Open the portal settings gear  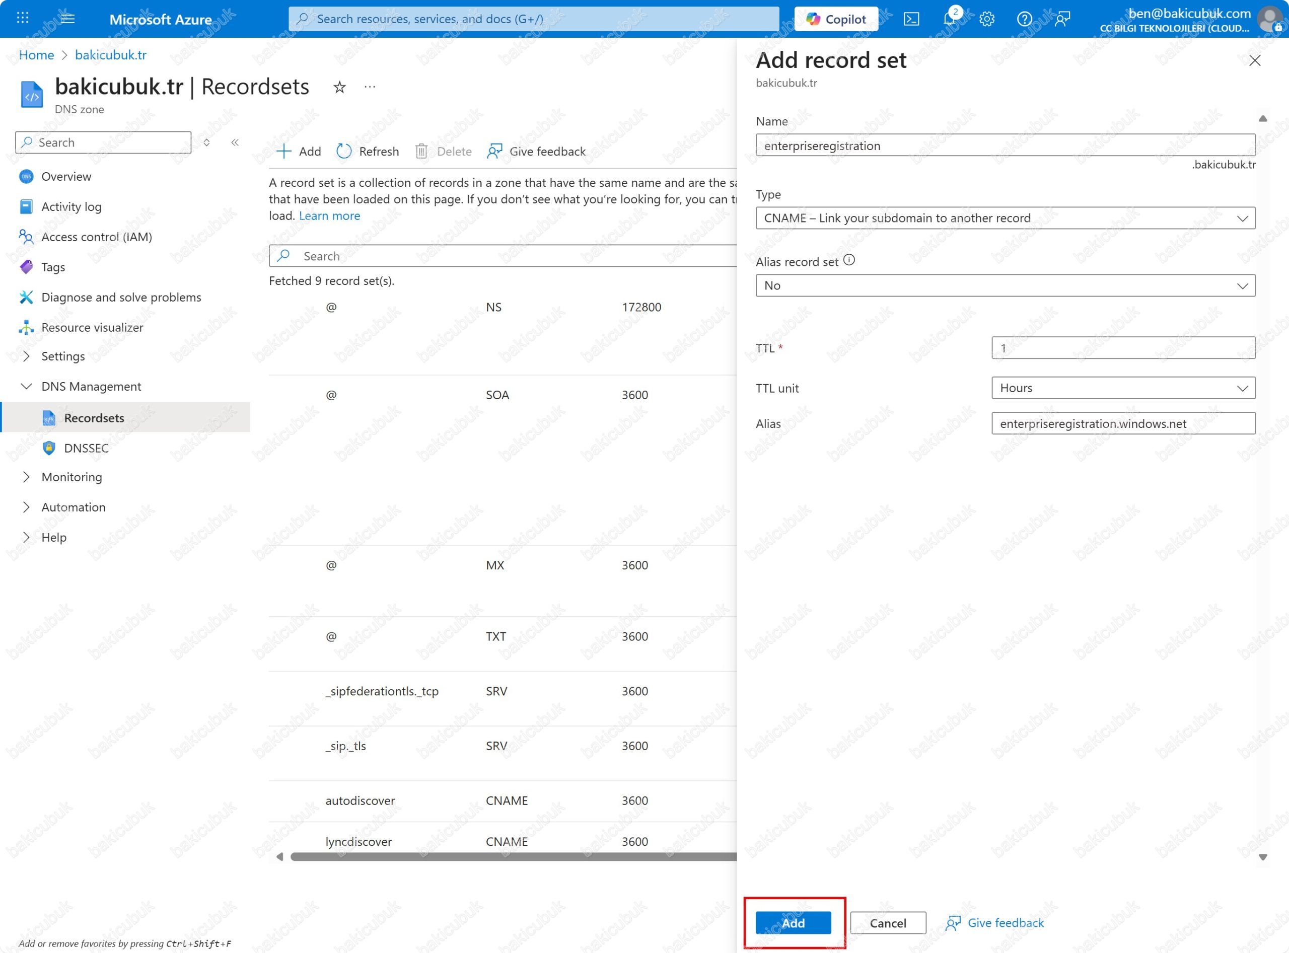click(987, 19)
